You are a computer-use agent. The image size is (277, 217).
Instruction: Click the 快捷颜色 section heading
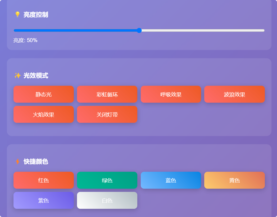36,161
